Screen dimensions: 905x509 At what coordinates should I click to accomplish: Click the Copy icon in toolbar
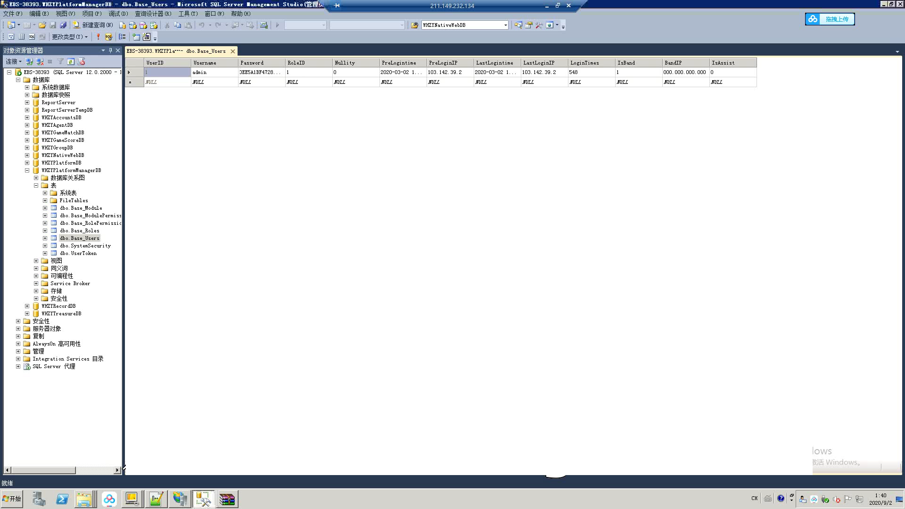point(177,25)
